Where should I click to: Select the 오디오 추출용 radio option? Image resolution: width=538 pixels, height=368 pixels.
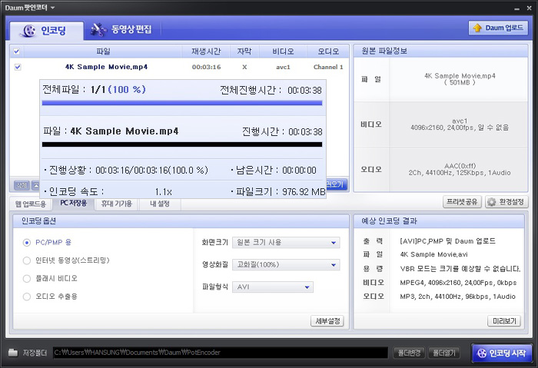[27, 297]
